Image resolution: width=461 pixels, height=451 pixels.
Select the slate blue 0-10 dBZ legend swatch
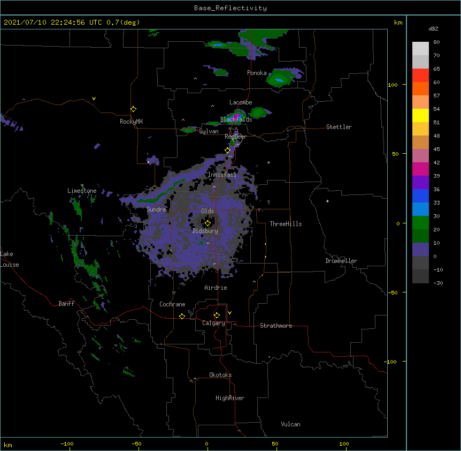[x=420, y=250]
